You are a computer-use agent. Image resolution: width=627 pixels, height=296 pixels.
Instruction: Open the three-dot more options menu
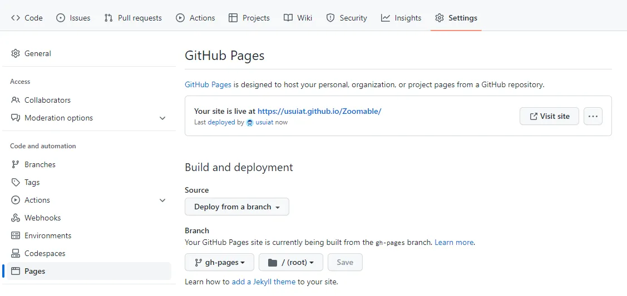tap(593, 116)
